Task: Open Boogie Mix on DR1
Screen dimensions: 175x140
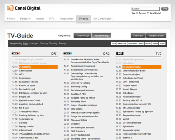Action: (24, 97)
